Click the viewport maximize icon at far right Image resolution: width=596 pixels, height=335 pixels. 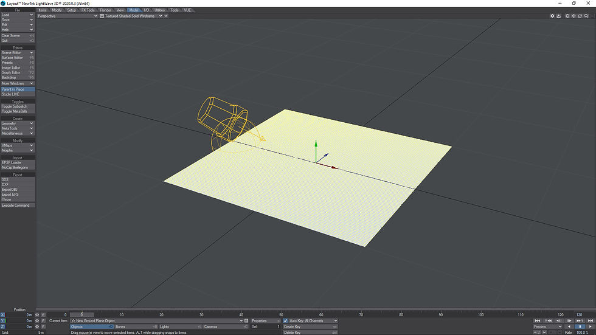coord(593,16)
